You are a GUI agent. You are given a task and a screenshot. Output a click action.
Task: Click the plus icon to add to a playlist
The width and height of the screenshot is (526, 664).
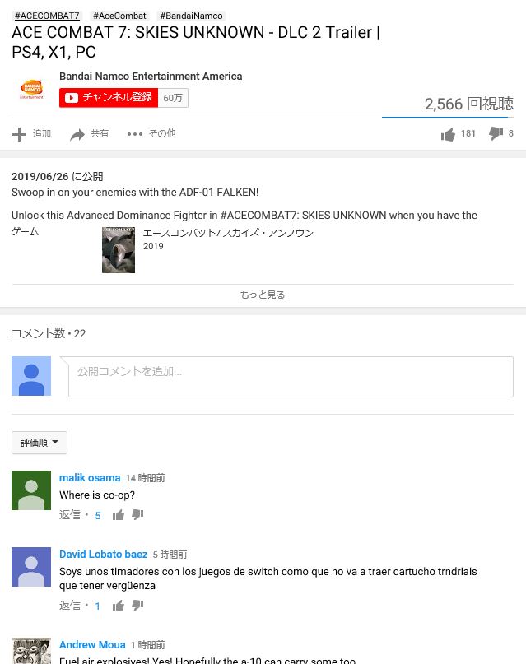coord(19,134)
